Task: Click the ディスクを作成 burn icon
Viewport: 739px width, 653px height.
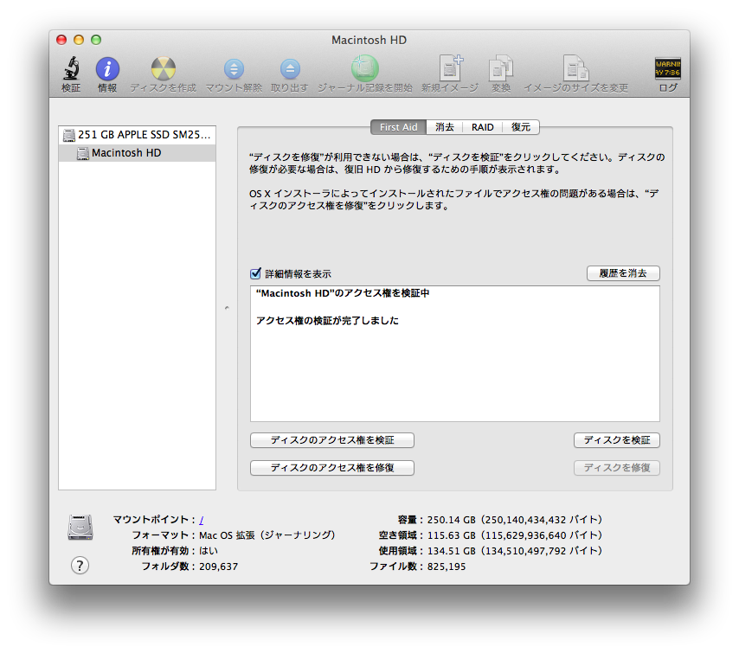Action: click(163, 69)
